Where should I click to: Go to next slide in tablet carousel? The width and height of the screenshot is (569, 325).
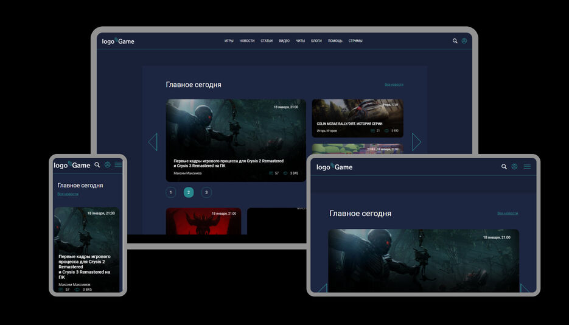525,288
